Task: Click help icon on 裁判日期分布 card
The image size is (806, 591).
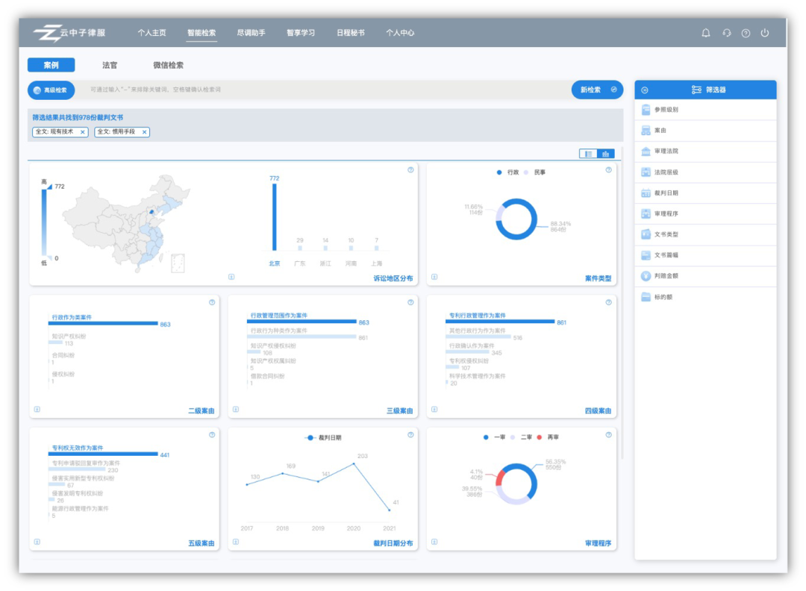Action: point(410,435)
